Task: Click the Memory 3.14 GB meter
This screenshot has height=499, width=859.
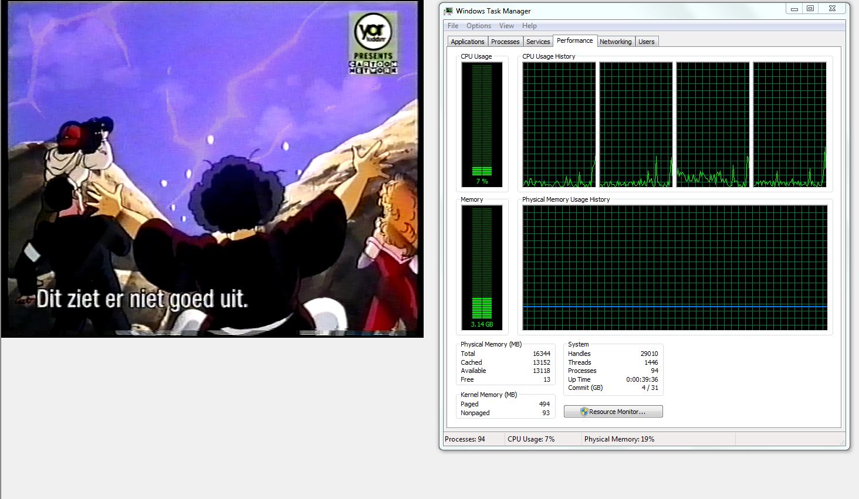Action: [x=482, y=267]
